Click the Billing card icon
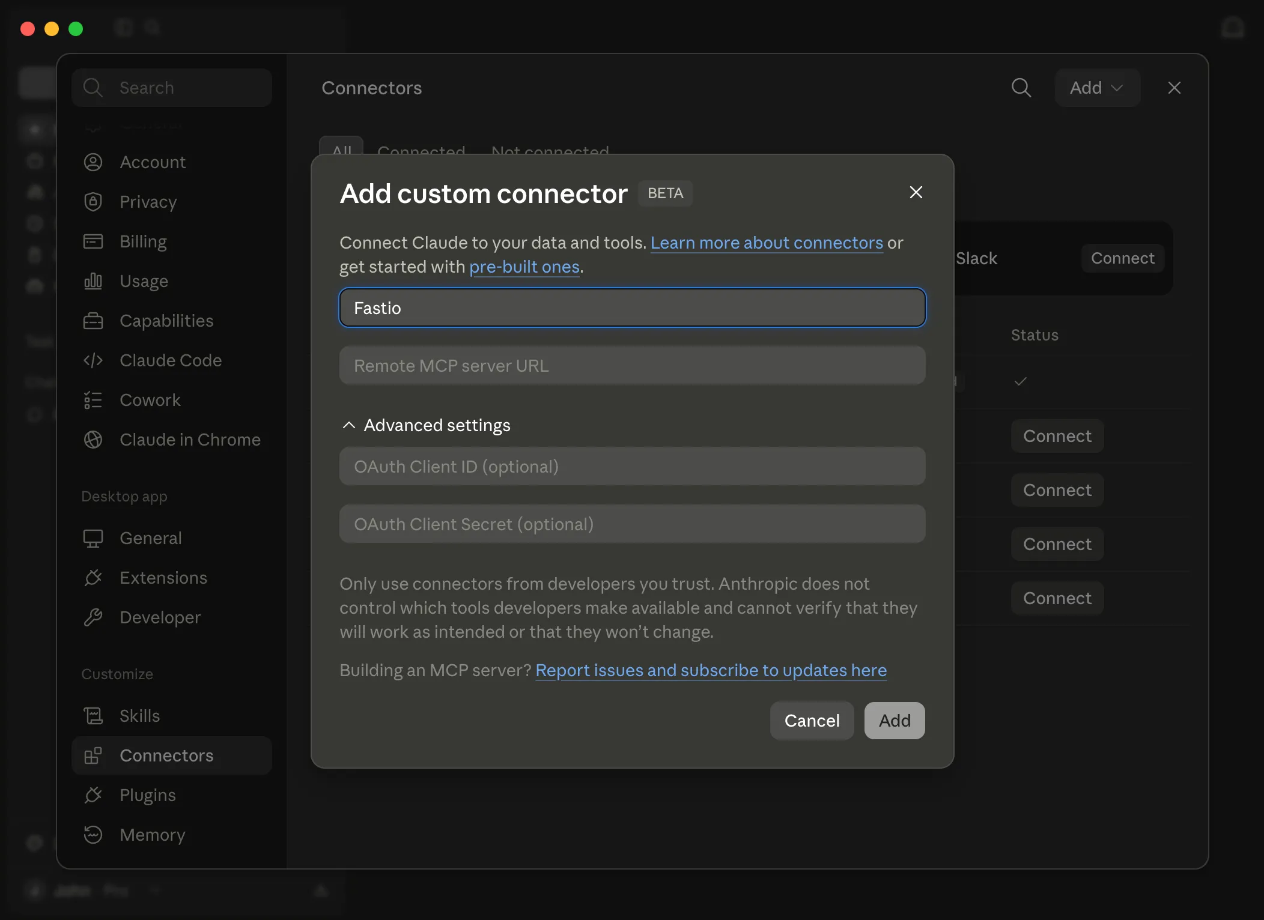Image resolution: width=1264 pixels, height=920 pixels. [x=93, y=241]
